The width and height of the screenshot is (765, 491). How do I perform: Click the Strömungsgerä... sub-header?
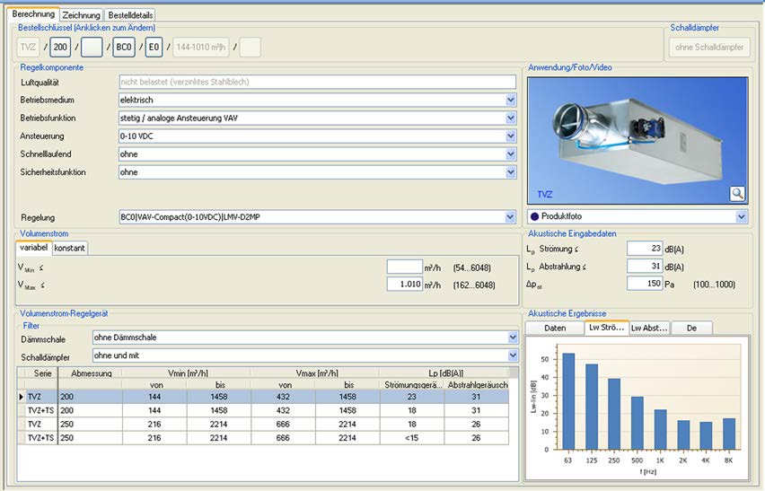click(412, 385)
